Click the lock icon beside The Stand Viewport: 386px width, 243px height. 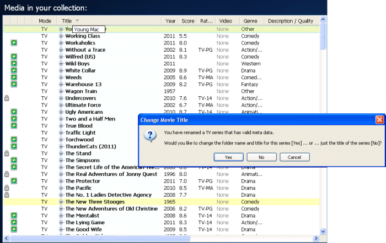pos(7,153)
